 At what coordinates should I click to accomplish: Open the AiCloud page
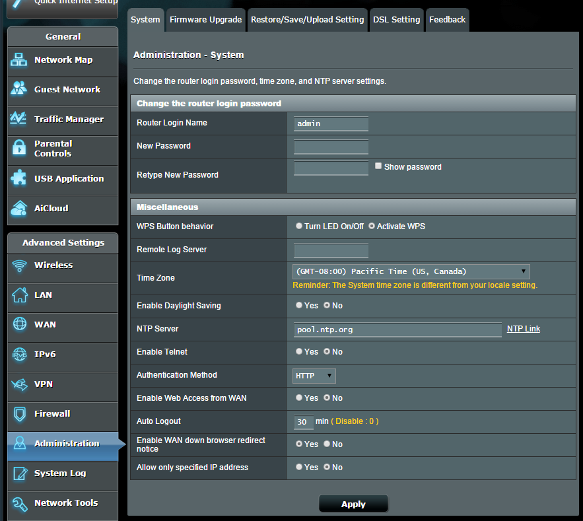pyautogui.click(x=63, y=210)
